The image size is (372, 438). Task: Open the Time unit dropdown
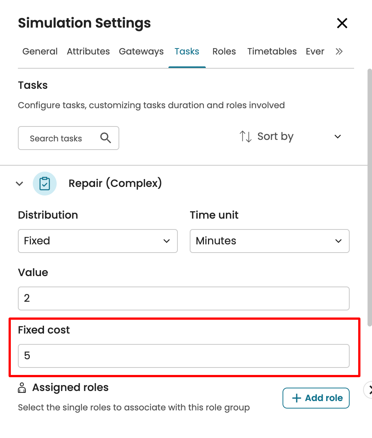click(x=269, y=241)
